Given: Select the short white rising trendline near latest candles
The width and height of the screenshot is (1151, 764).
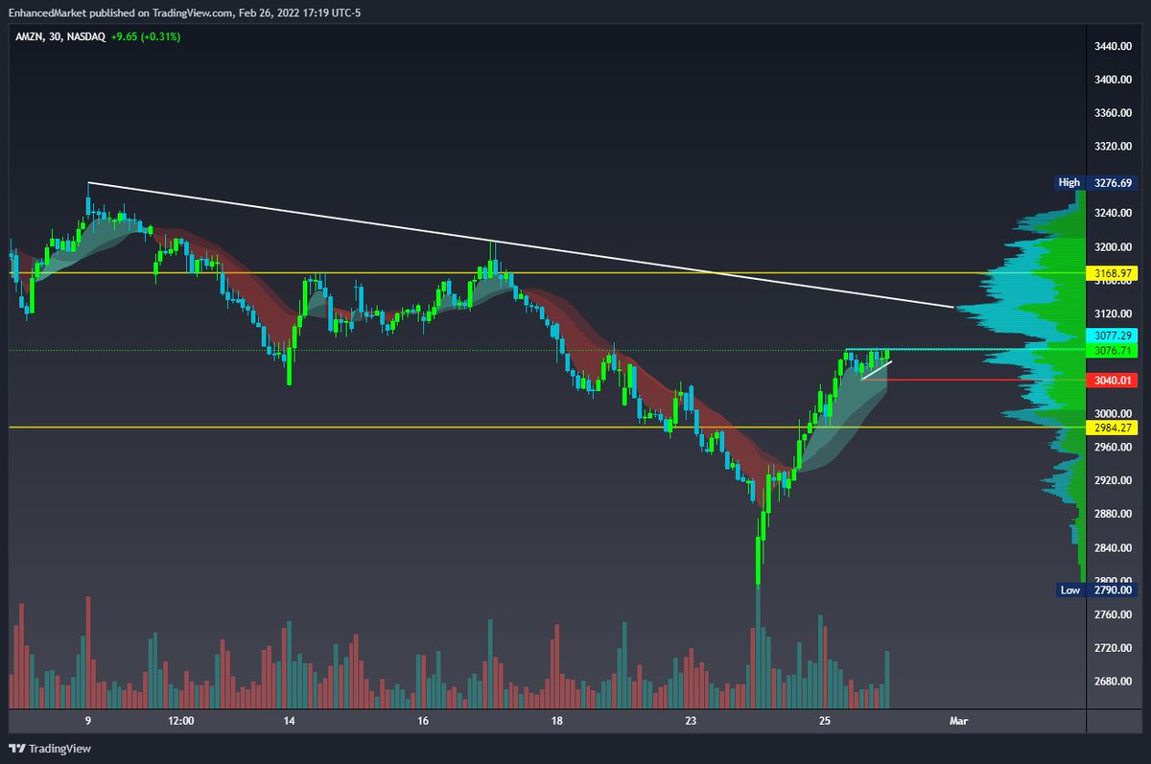Looking at the screenshot, I should tap(877, 370).
